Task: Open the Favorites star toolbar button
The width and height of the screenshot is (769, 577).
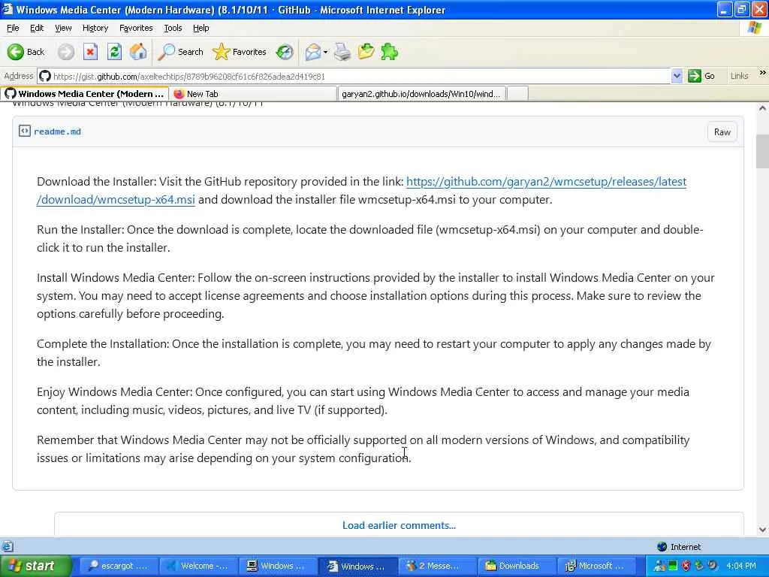Action: [x=240, y=52]
